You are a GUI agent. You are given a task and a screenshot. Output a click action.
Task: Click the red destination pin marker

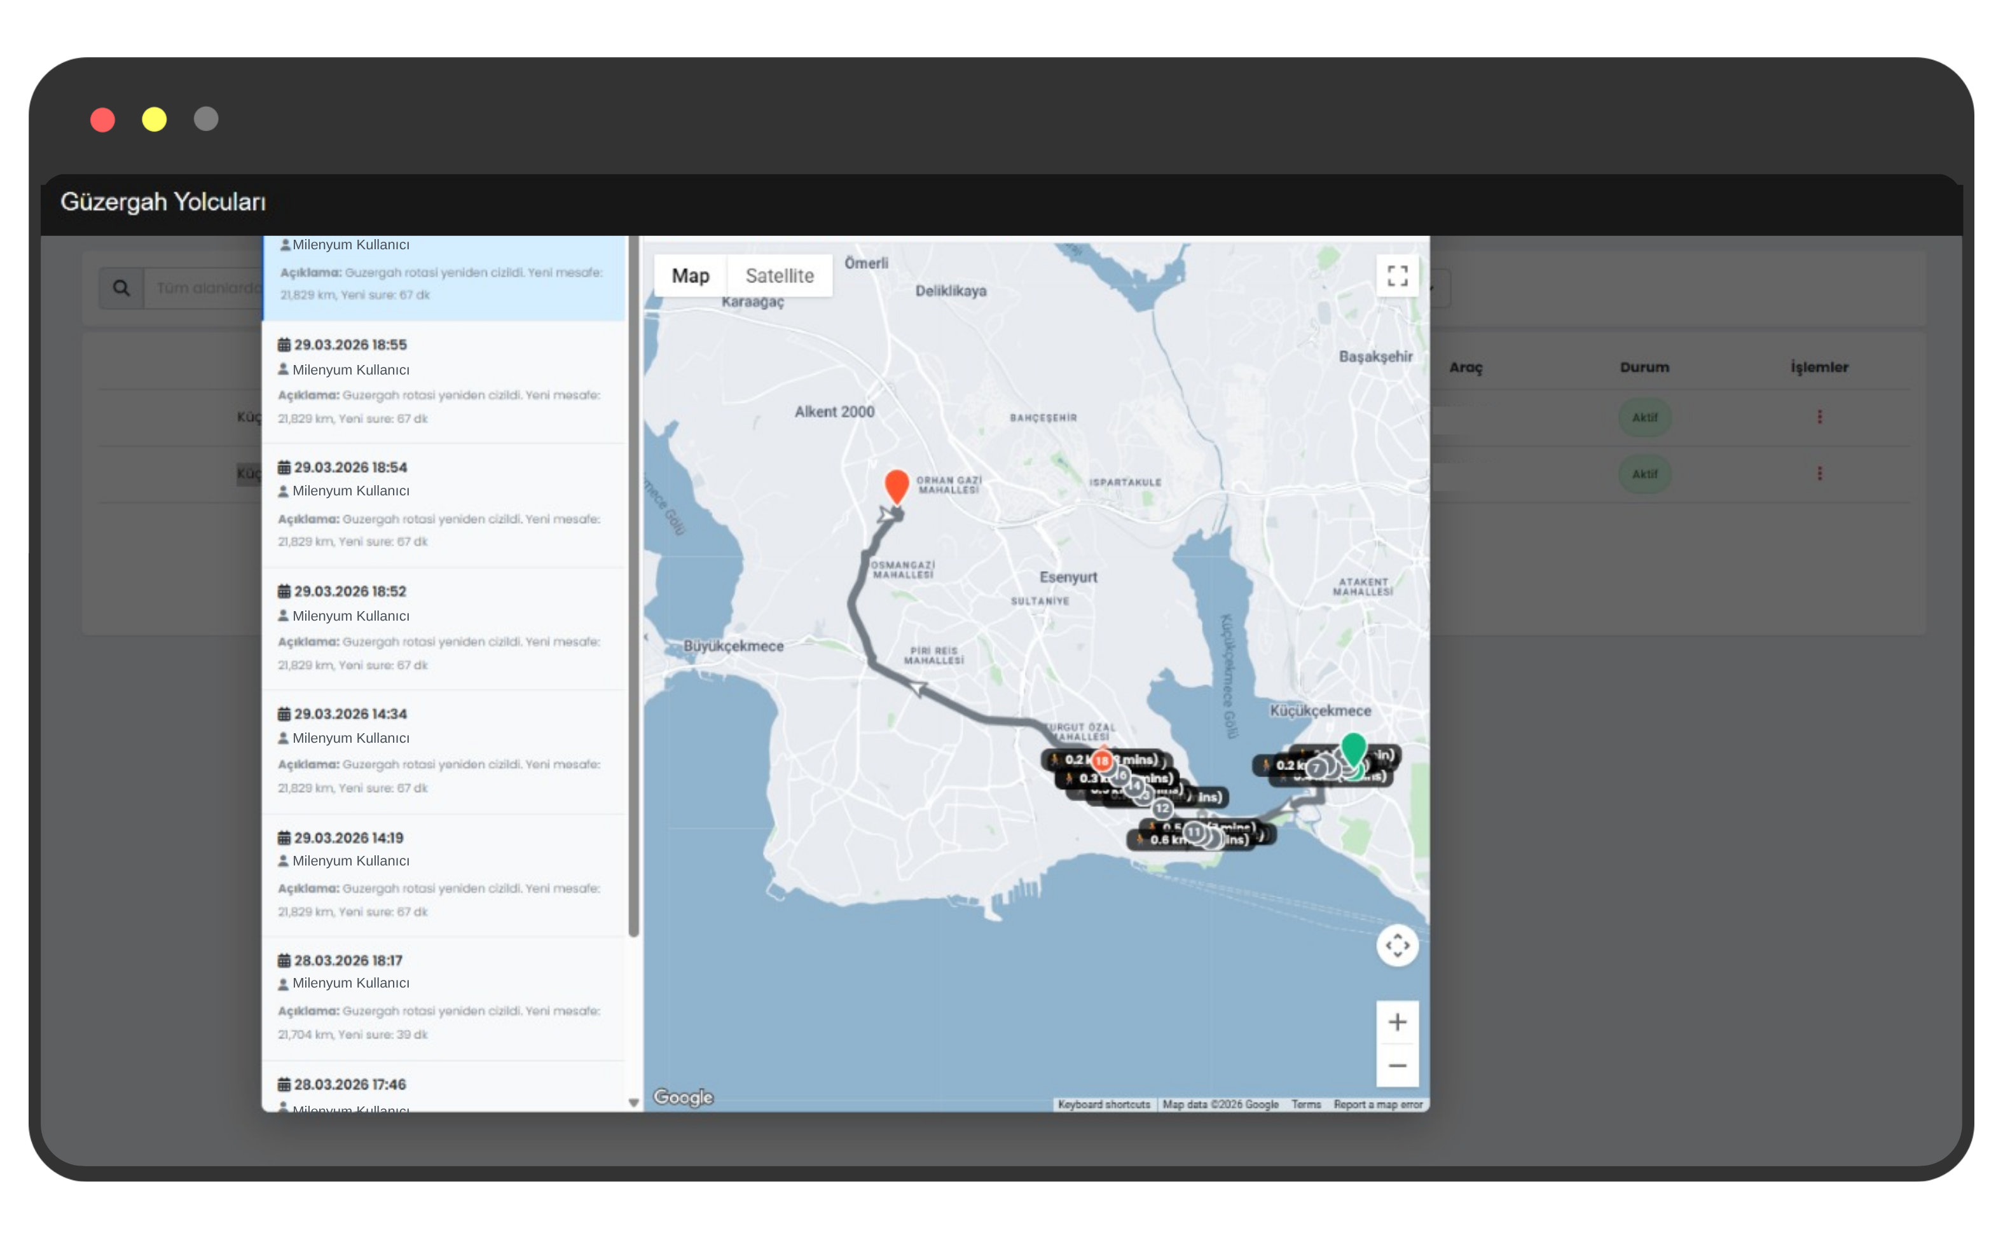tap(896, 485)
